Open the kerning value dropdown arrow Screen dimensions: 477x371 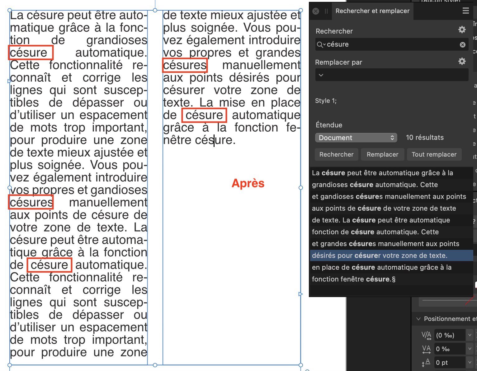(470, 335)
